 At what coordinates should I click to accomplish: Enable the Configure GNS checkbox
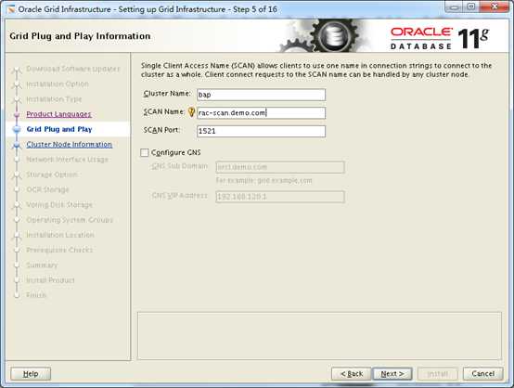tap(144, 152)
